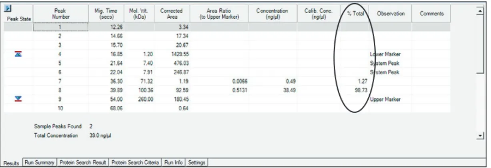491x168 pixels.
Task: Click the scroll up arrow button
Action: tap(481, 12)
